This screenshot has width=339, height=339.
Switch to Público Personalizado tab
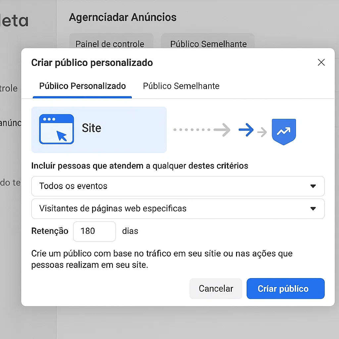[x=82, y=86]
